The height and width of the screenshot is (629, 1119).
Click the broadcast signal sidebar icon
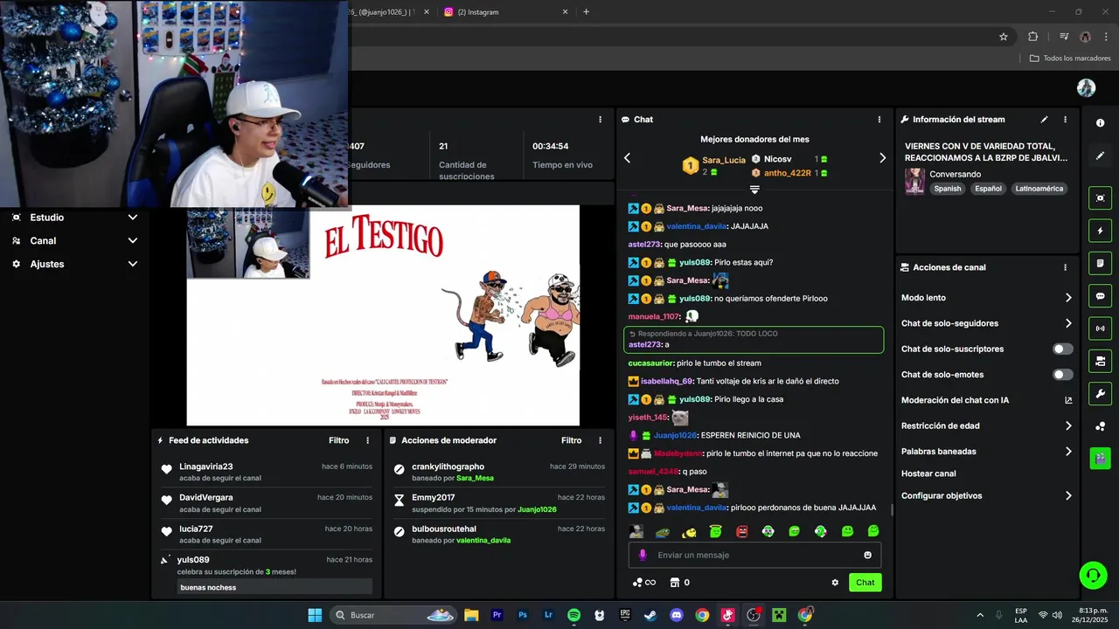pyautogui.click(x=1100, y=328)
